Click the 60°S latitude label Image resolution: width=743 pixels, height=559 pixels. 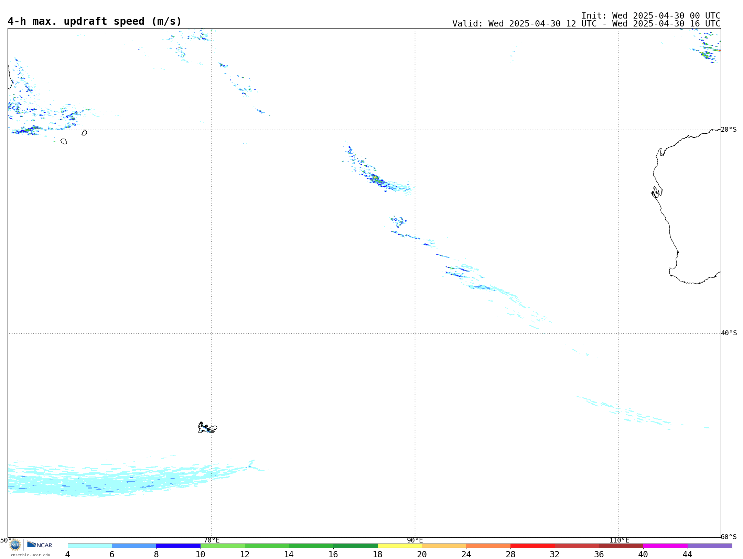[x=729, y=537]
